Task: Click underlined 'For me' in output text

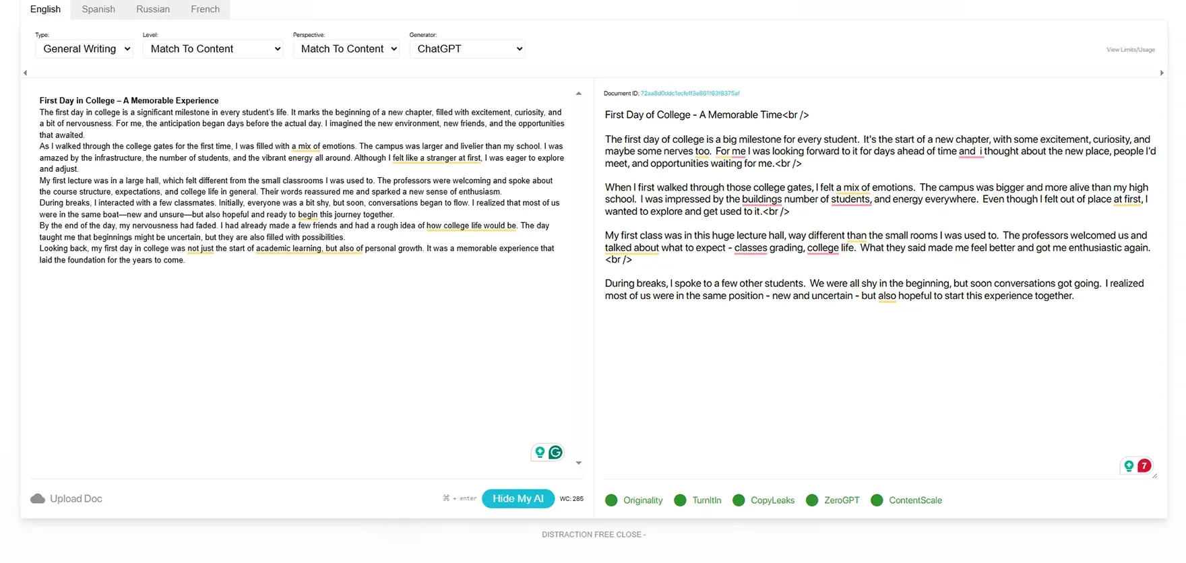Action: coord(730,152)
